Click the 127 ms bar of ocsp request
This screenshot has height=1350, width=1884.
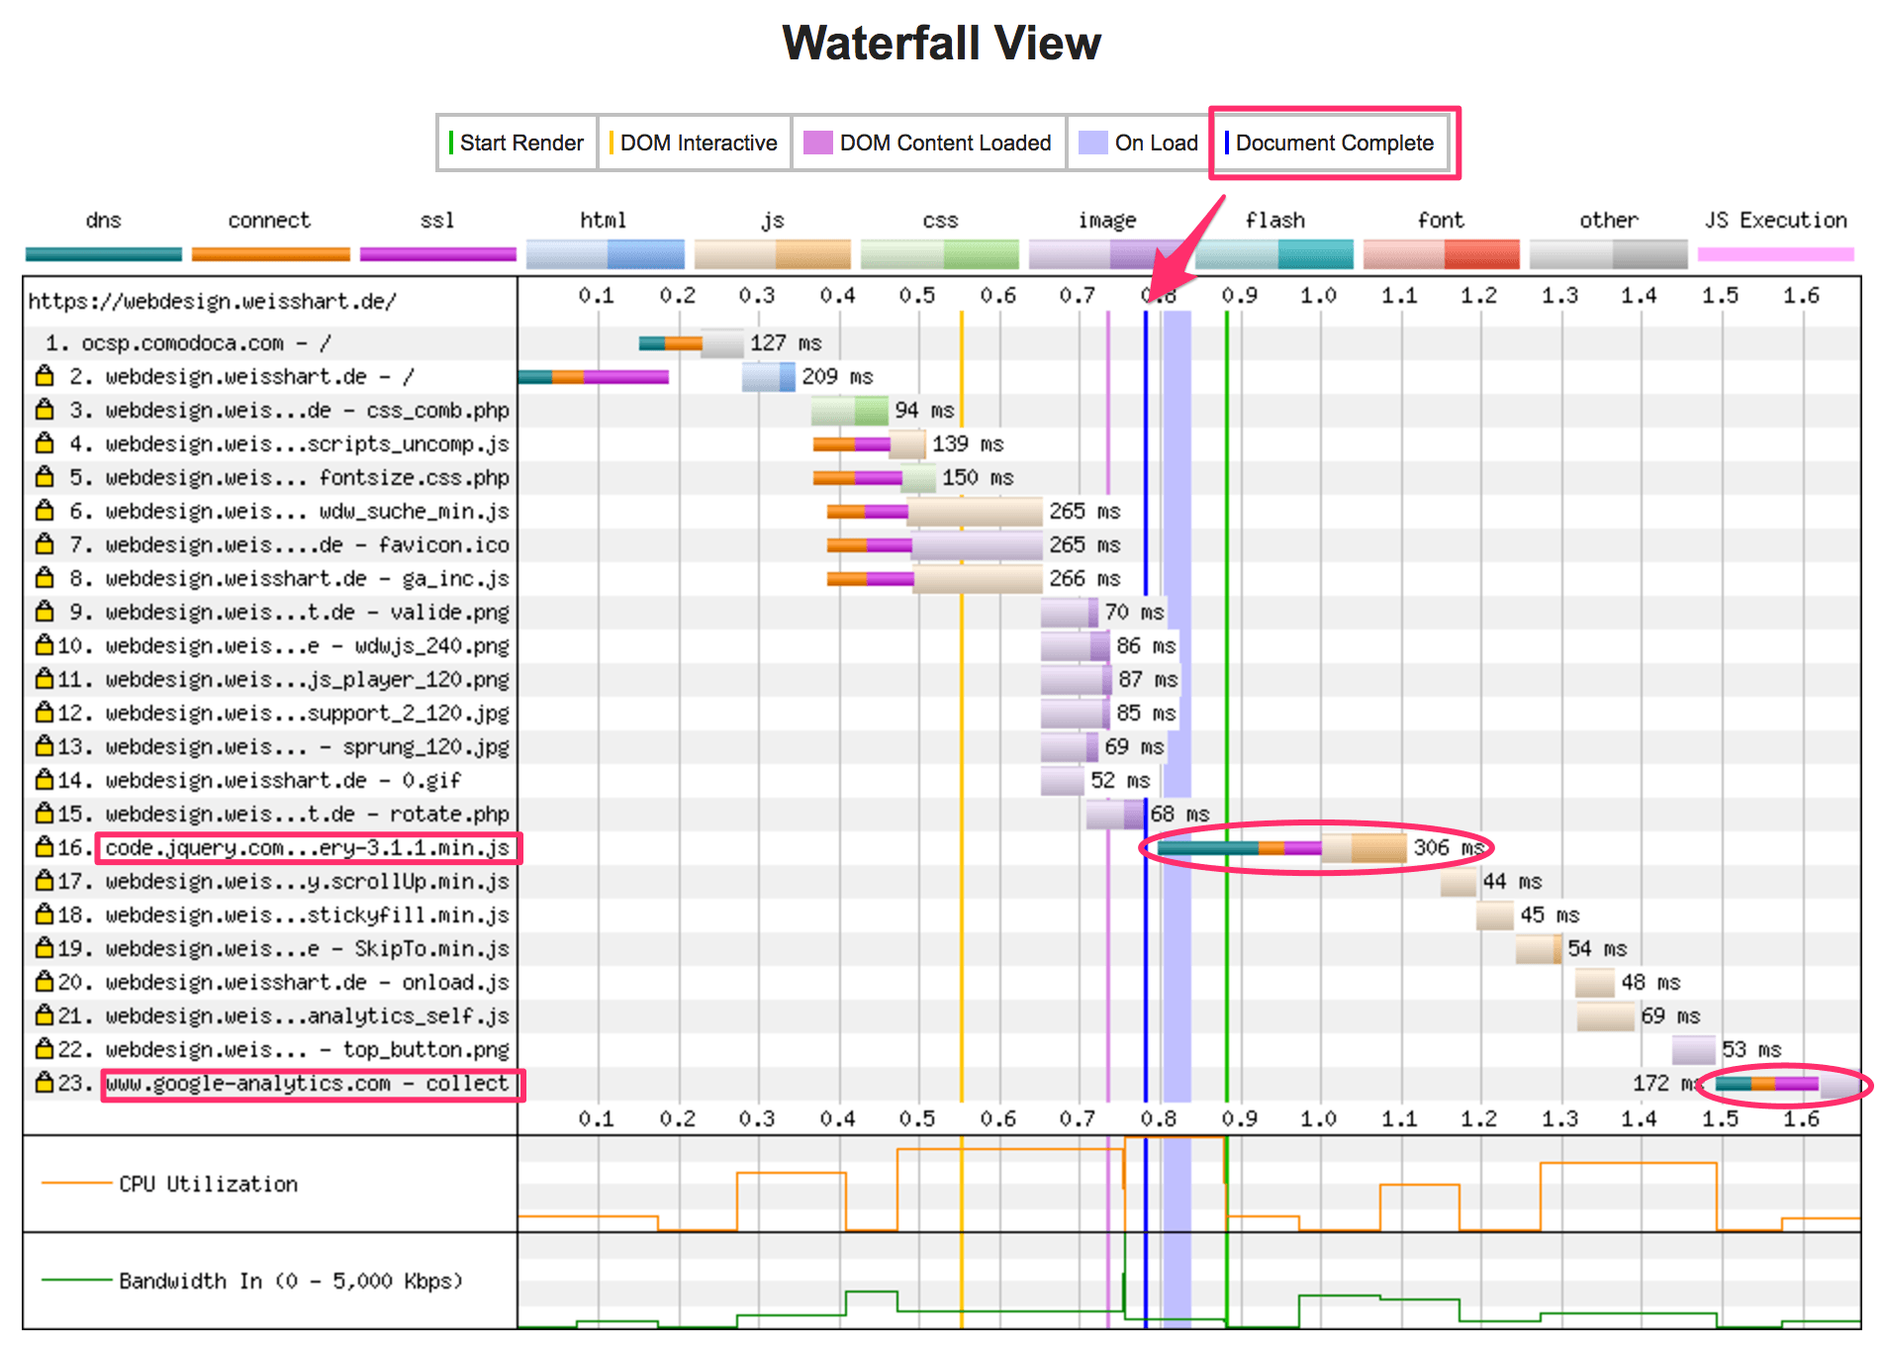tap(691, 343)
